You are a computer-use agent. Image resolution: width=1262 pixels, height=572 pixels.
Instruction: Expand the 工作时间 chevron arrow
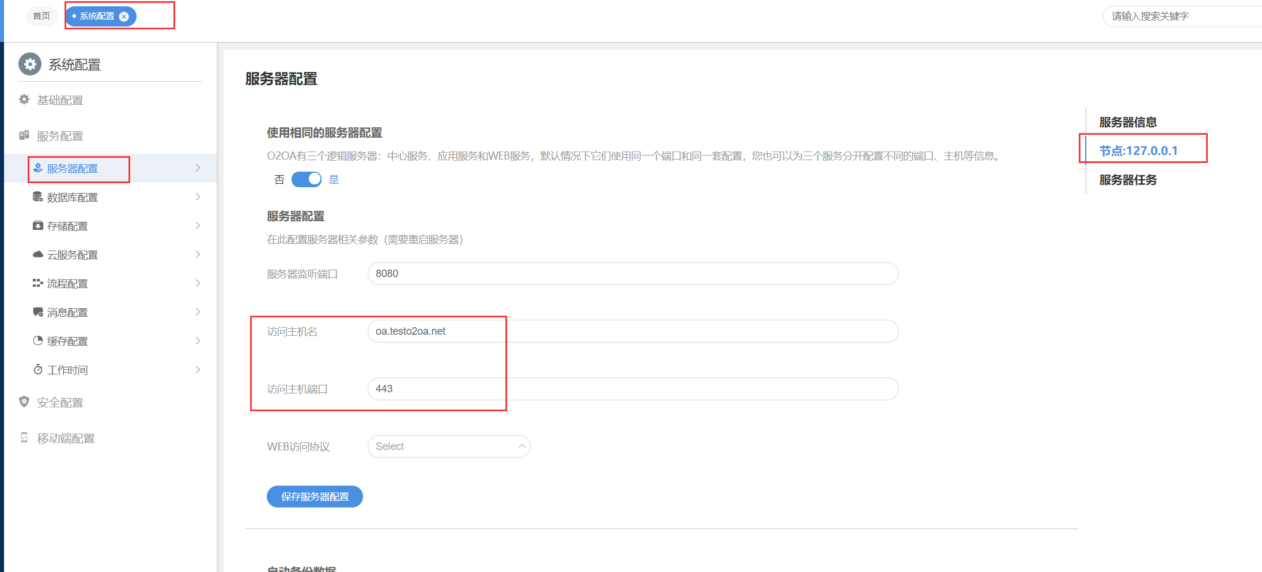[198, 370]
